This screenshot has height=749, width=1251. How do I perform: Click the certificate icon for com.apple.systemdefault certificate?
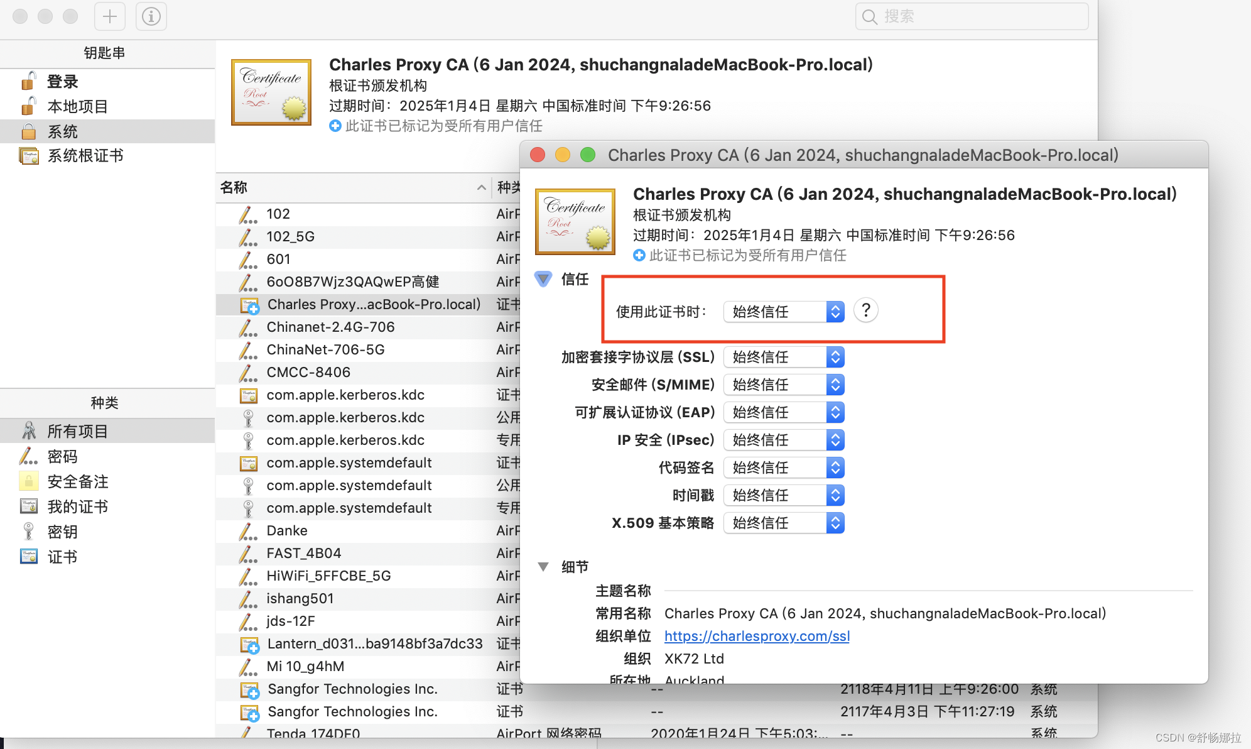click(249, 463)
